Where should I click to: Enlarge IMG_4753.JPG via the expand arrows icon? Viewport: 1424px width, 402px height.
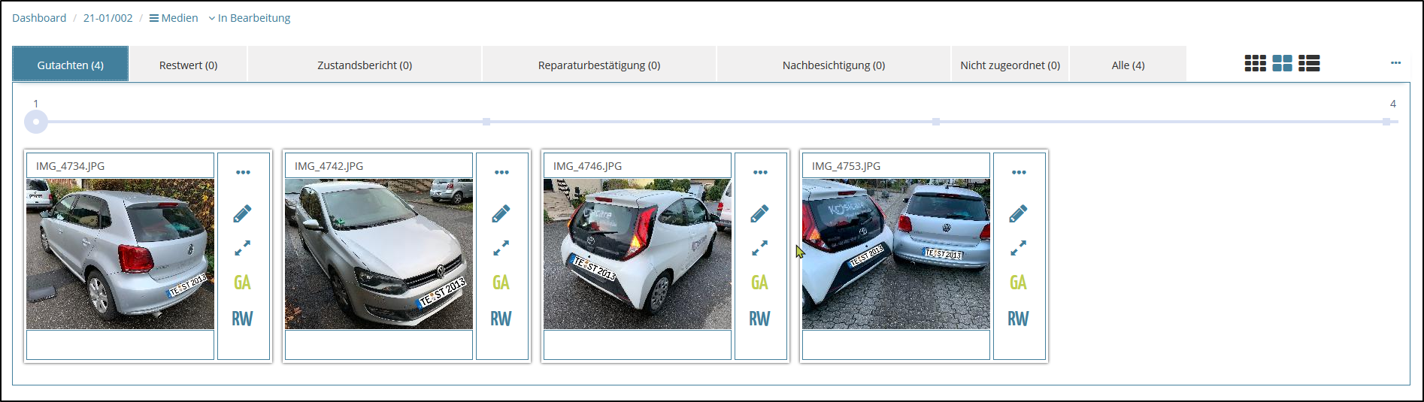coord(1018,248)
